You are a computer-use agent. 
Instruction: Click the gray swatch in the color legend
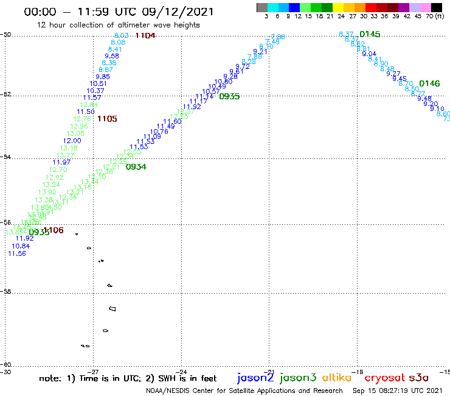tap(262, 7)
